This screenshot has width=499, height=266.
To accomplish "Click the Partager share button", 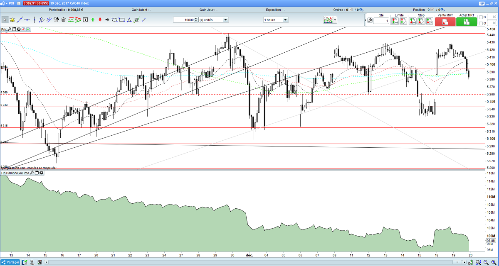I will (11, 262).
